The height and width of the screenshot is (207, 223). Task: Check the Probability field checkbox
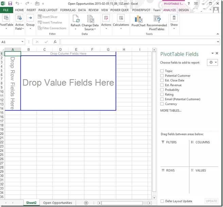point(162,90)
